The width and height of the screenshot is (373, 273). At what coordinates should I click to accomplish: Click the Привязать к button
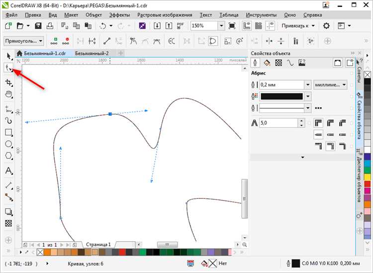[x=298, y=26]
